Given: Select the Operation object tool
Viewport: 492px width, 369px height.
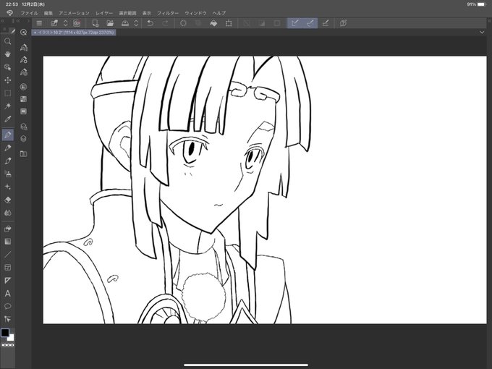Looking at the screenshot, I should click(8, 67).
